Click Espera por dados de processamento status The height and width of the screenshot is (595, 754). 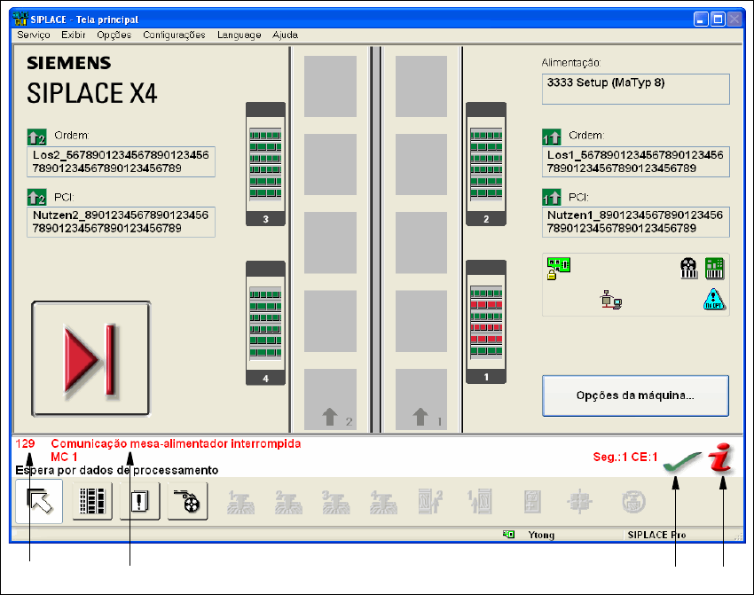coord(117,470)
